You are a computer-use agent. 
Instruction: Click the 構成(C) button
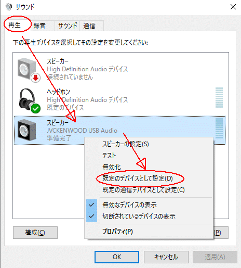coord(35,233)
